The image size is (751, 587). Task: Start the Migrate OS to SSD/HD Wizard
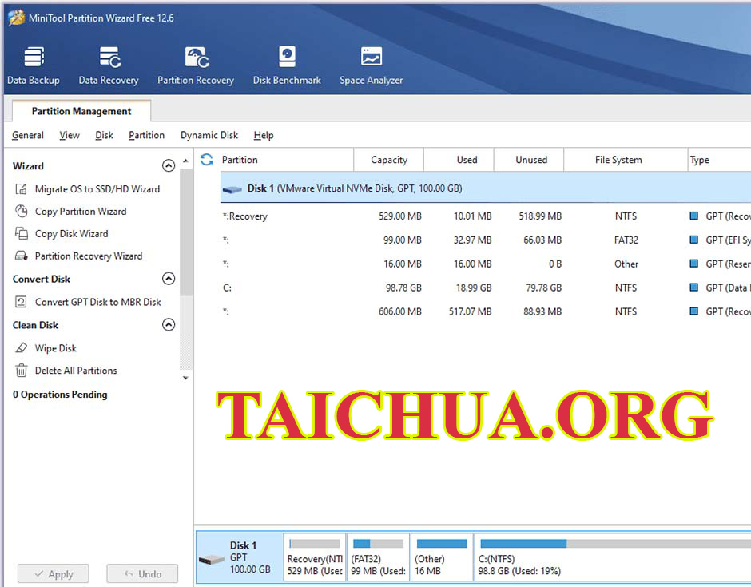point(97,189)
